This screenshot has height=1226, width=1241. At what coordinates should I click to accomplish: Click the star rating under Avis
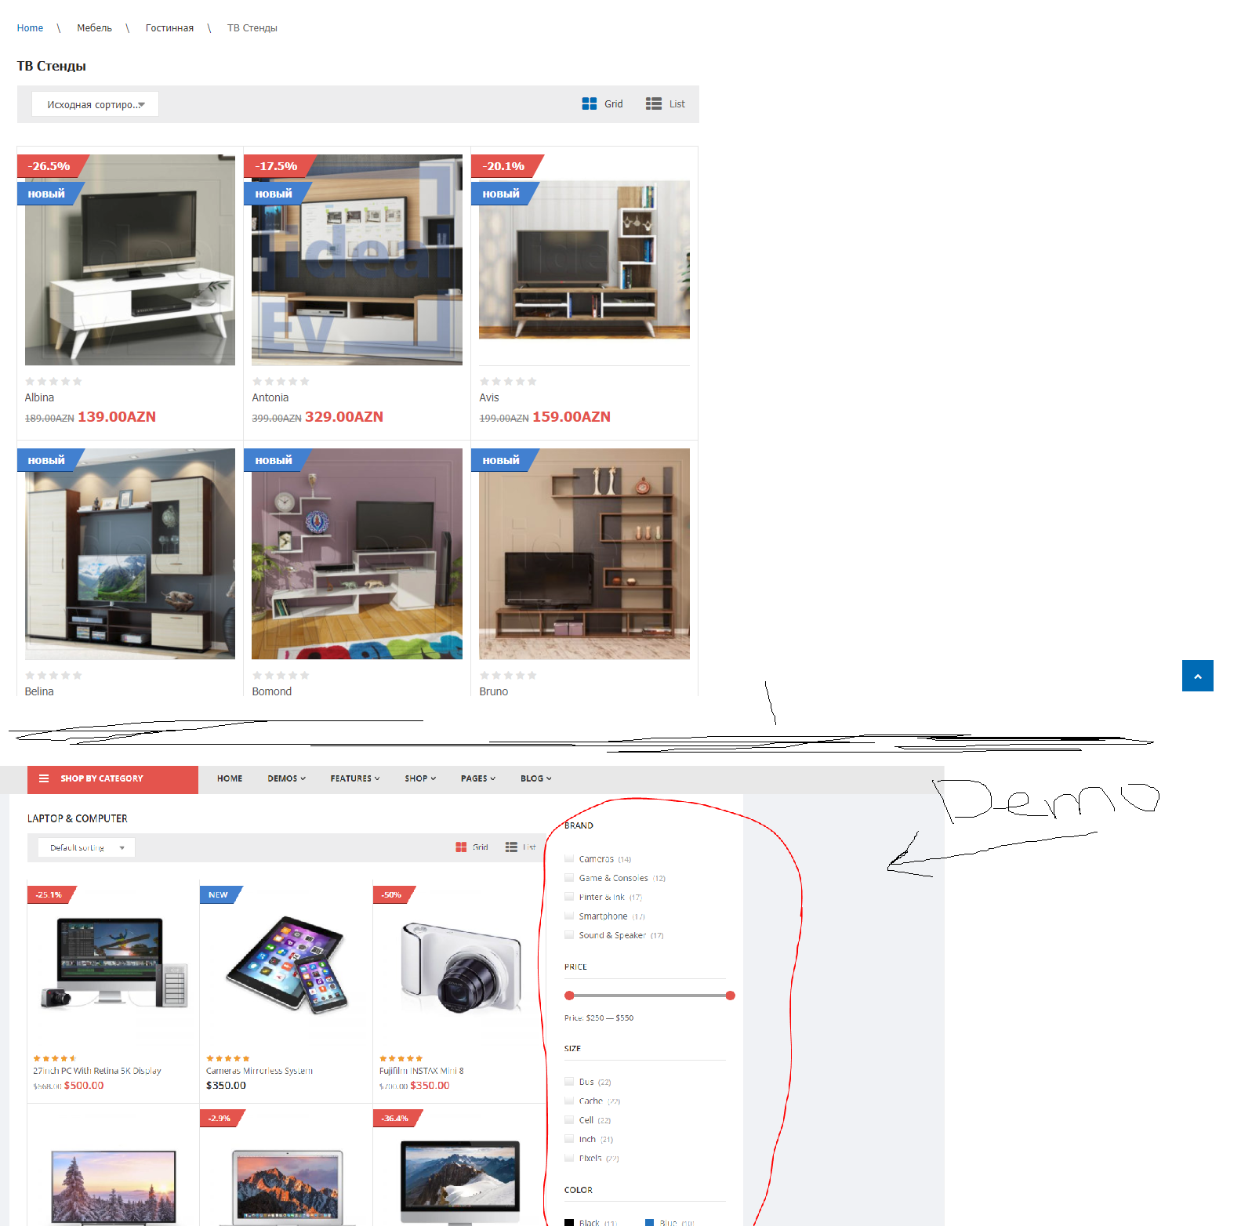508,381
